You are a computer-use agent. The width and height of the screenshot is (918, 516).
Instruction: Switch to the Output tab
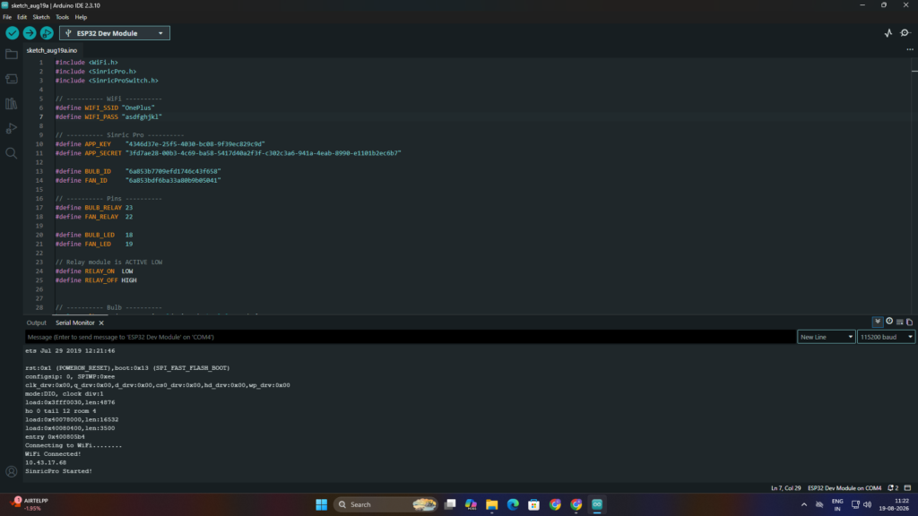click(36, 322)
